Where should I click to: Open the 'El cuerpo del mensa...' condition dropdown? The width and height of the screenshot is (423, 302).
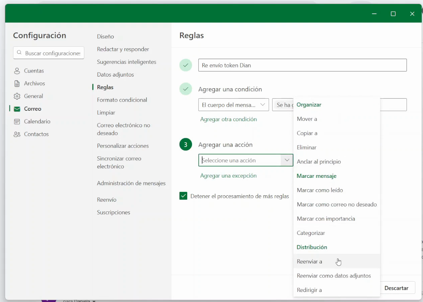234,105
